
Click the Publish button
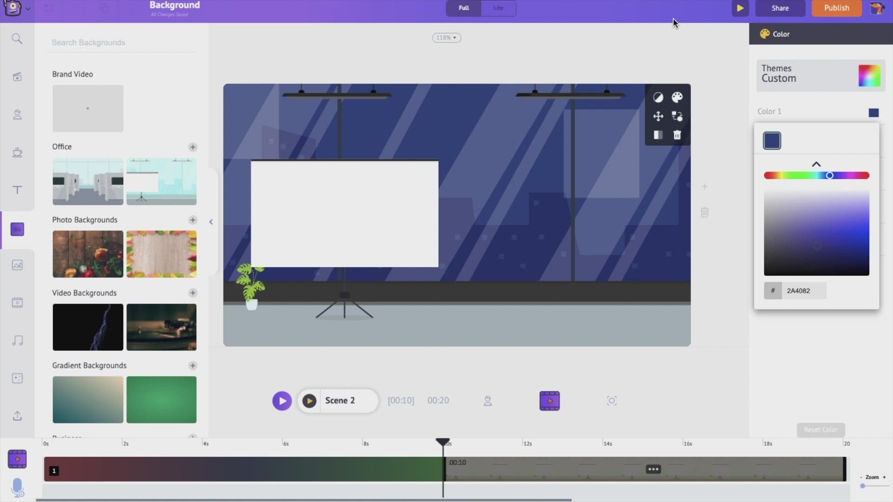coord(836,8)
